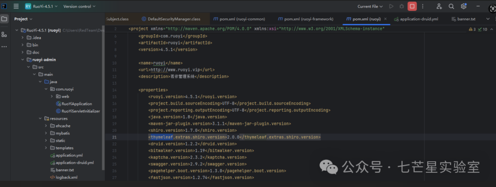Expand the inspections widget chevron
Viewport: 496px width, 187px height.
click(x=492, y=29)
